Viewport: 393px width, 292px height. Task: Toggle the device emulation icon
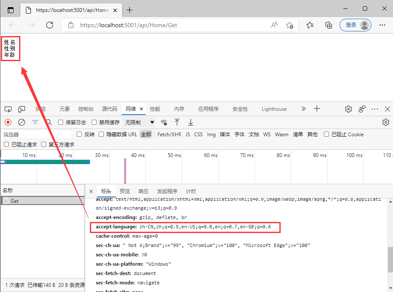(22, 109)
